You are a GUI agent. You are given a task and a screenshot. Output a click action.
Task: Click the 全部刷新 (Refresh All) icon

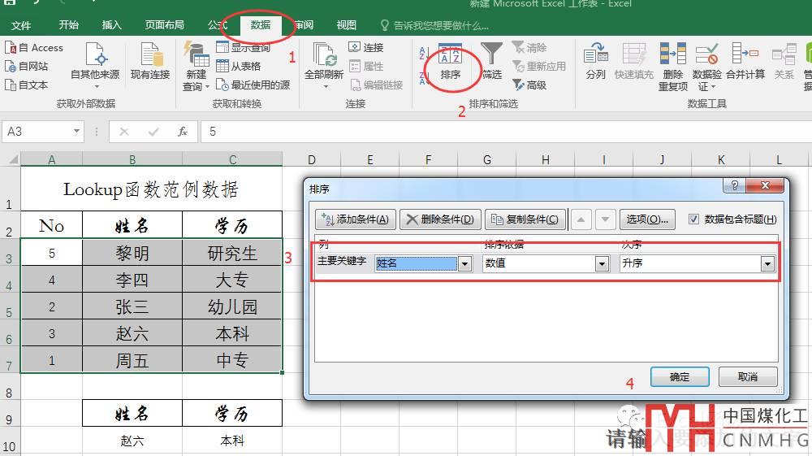pos(324,62)
